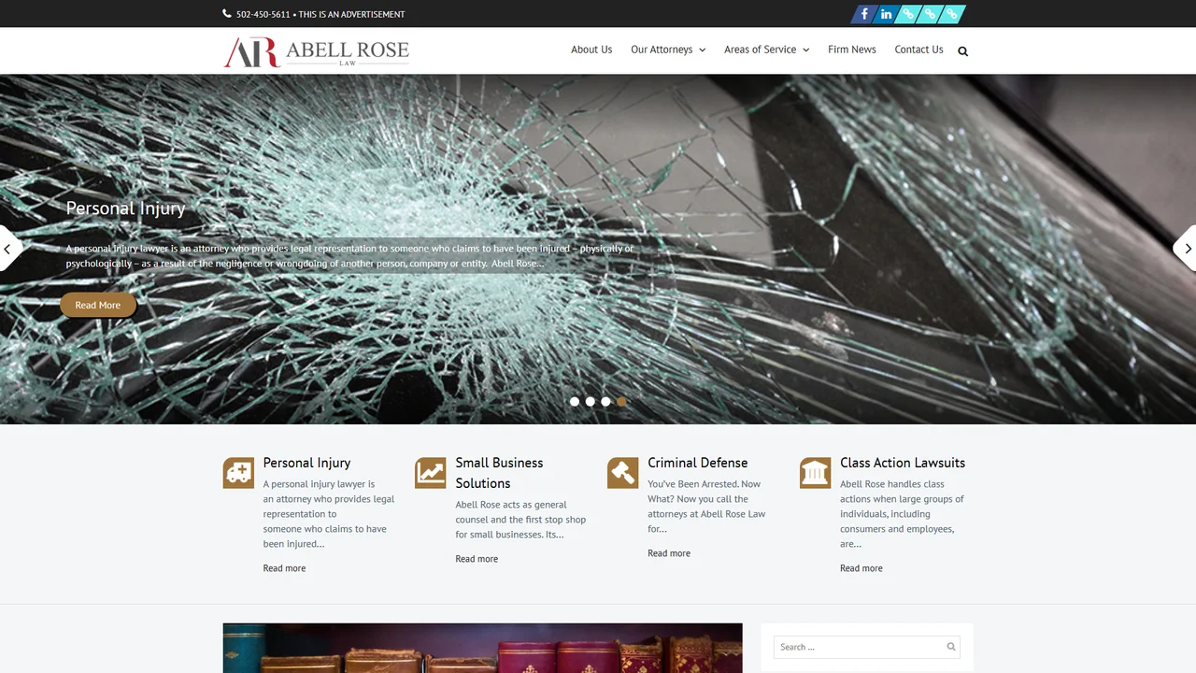Click the phone icon beside 502-450-5611

(x=227, y=14)
